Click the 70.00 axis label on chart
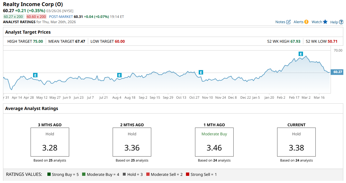Viewport: 346px width, 183px height. [x=338, y=50]
